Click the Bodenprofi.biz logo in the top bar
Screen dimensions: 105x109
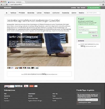(8, 8)
